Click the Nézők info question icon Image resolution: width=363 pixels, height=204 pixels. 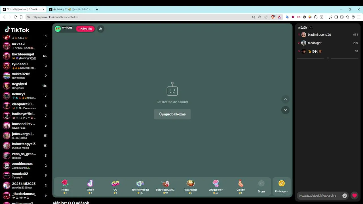tap(311, 28)
